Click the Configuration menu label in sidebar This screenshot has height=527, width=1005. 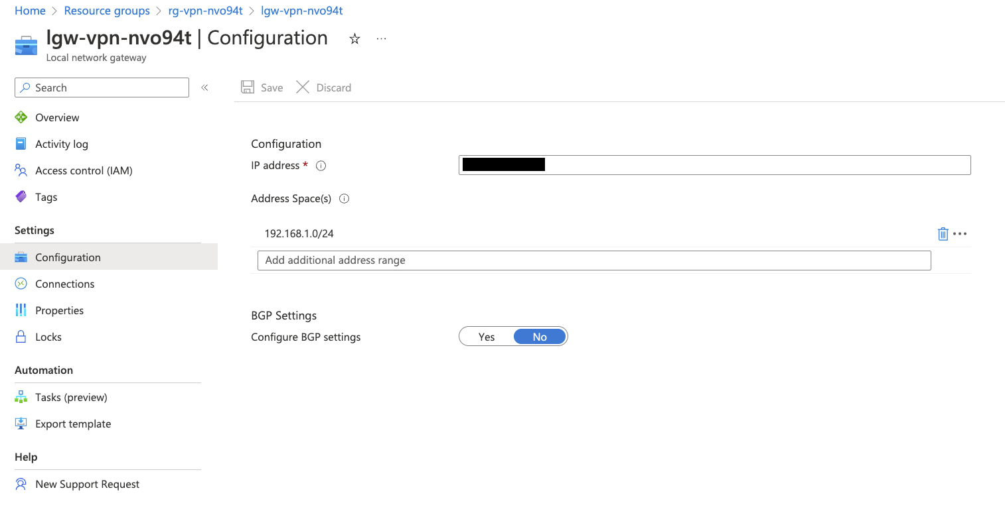coord(68,257)
